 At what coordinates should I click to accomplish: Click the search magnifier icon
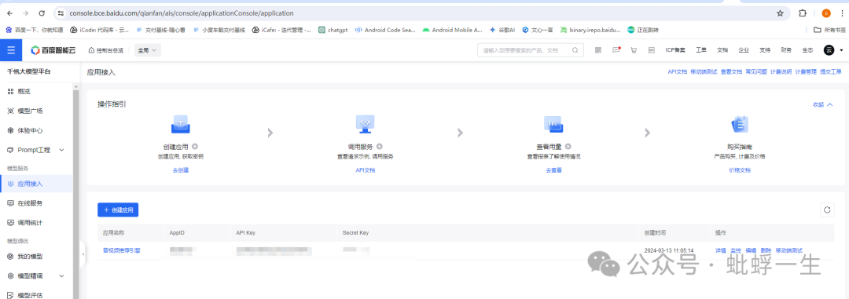coord(575,50)
